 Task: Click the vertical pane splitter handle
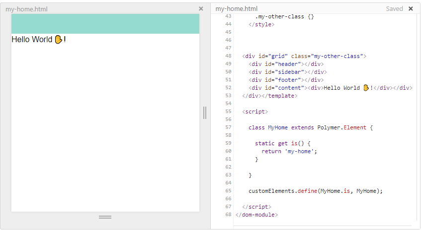pyautogui.click(x=205, y=113)
